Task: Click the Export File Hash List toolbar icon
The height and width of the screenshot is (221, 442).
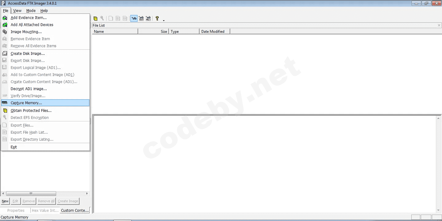Action: click(118, 18)
